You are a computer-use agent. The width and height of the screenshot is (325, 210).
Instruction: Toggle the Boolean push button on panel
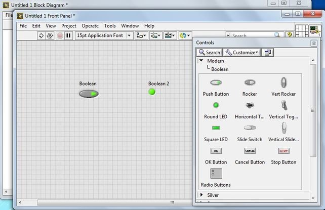(x=89, y=94)
